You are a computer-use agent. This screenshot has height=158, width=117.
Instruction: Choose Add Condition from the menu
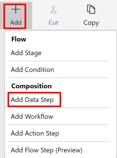coord(32,70)
